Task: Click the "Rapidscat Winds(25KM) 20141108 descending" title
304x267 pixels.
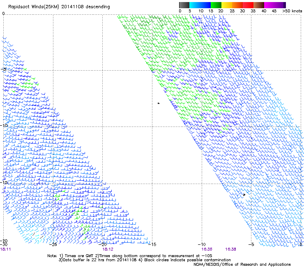Action: pyautogui.click(x=59, y=7)
